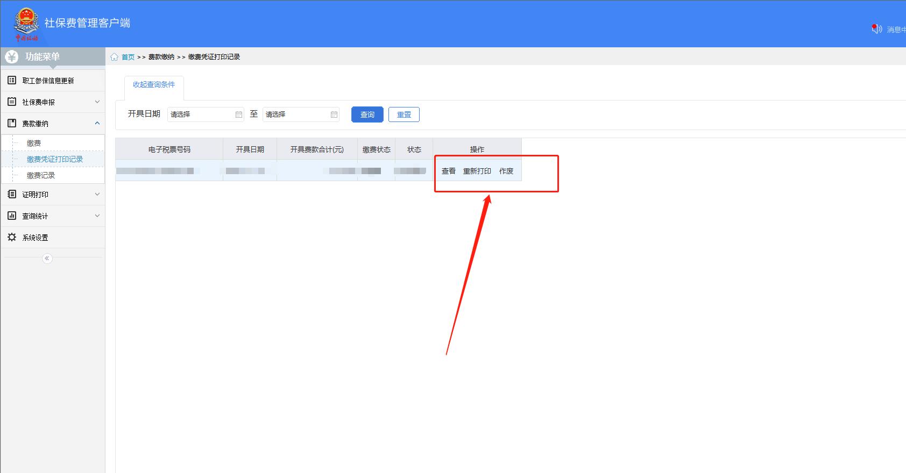Open 证明打印 menu item
906x473 pixels.
click(x=53, y=195)
